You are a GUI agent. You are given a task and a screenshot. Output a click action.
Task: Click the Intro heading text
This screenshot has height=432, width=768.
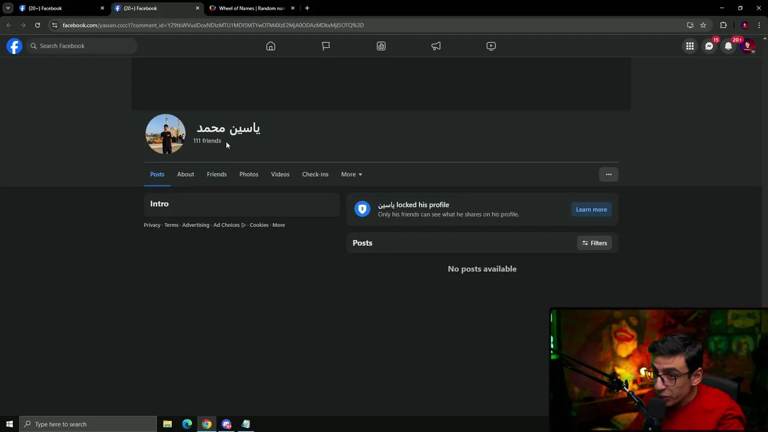point(160,204)
